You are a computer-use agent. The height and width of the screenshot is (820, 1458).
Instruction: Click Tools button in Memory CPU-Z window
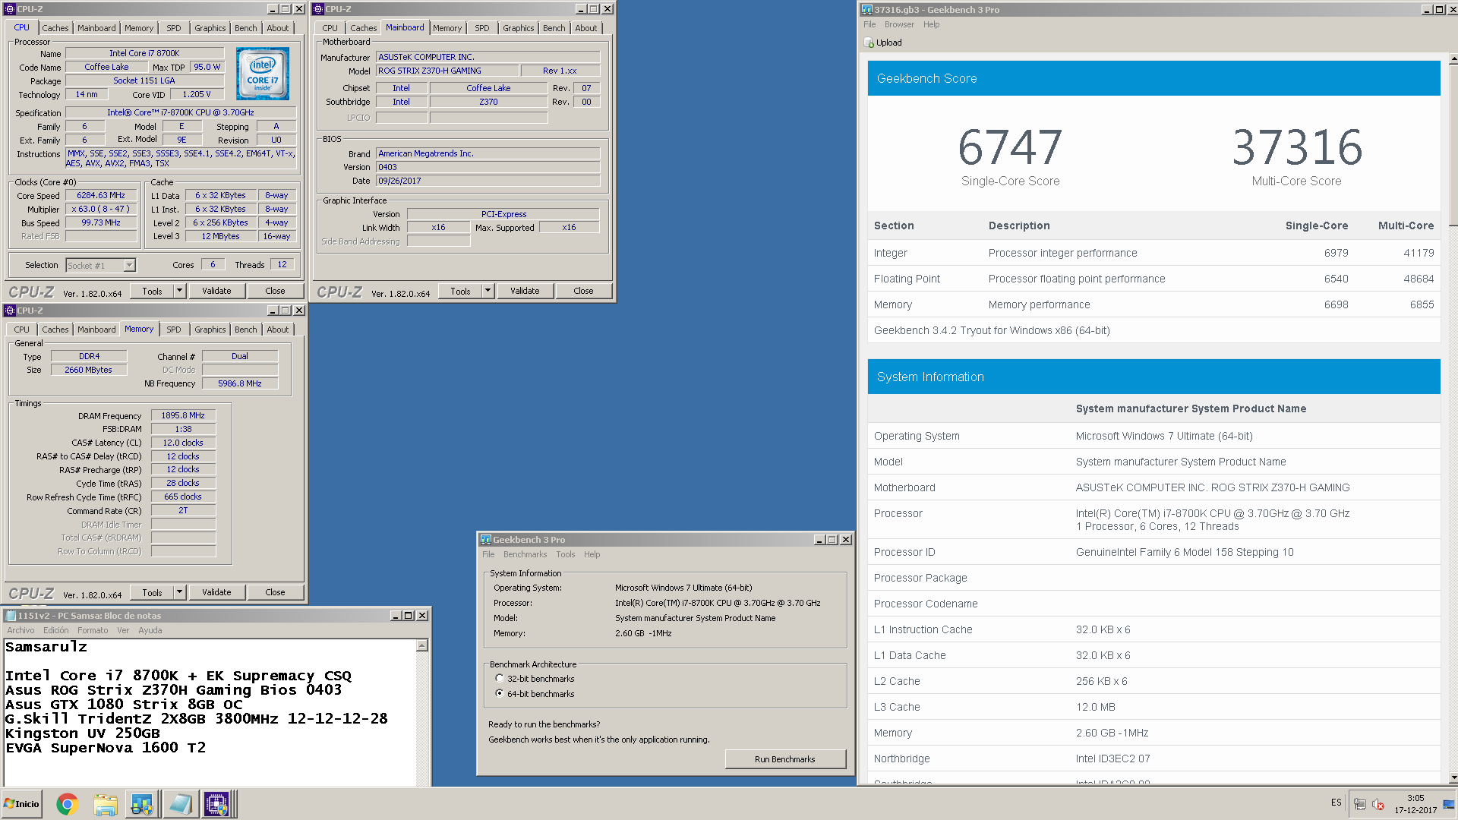[152, 592]
